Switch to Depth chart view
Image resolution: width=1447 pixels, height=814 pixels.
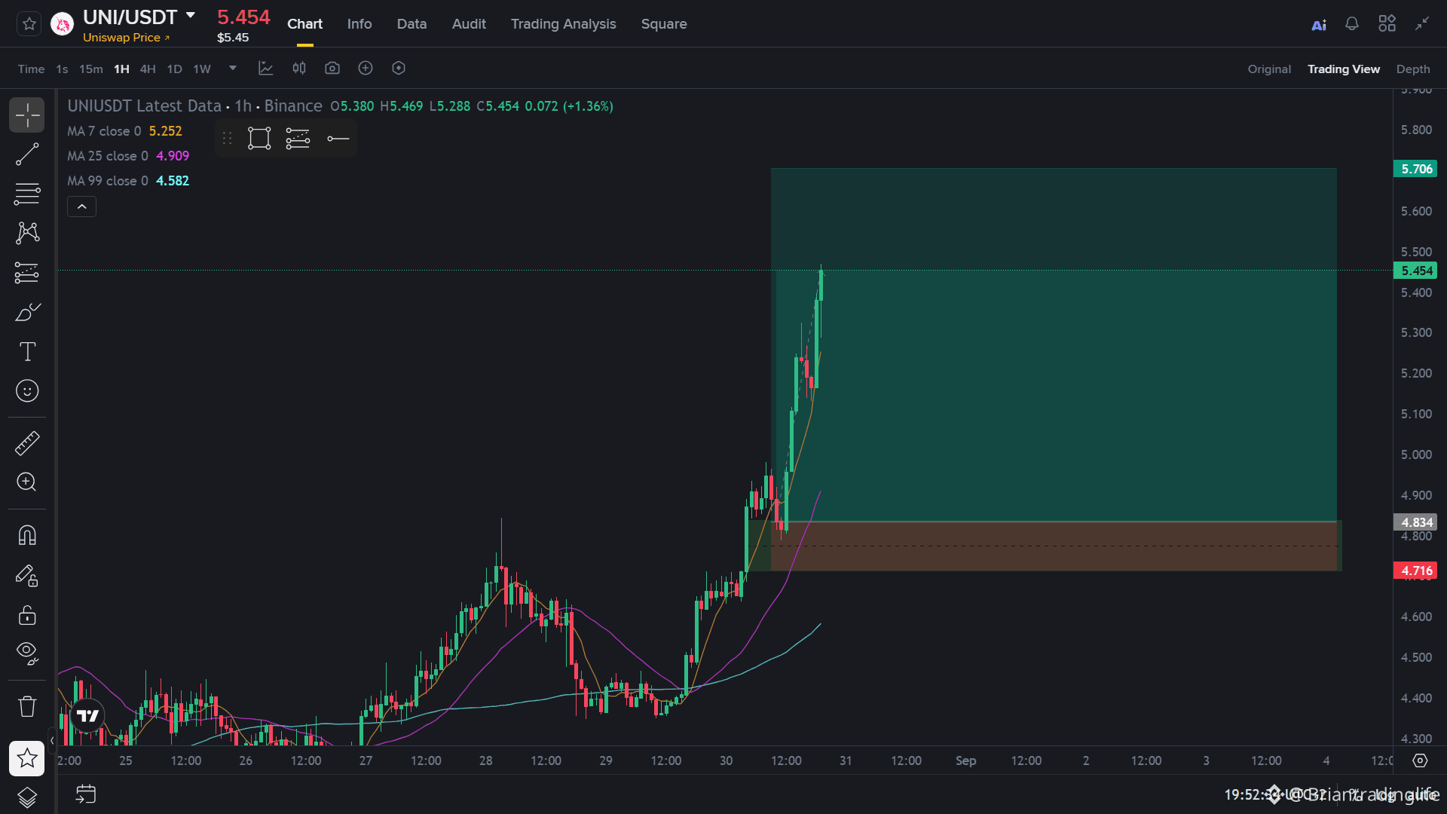tap(1412, 69)
